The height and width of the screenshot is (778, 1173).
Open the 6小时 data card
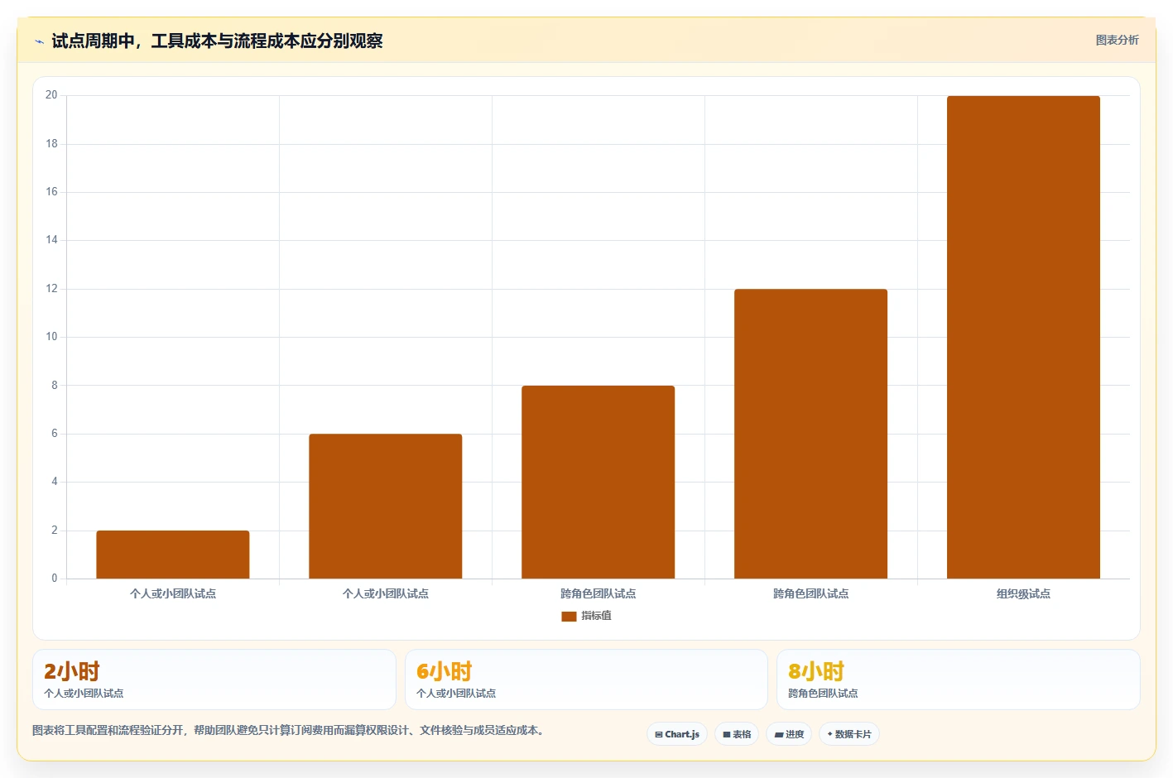(x=586, y=680)
